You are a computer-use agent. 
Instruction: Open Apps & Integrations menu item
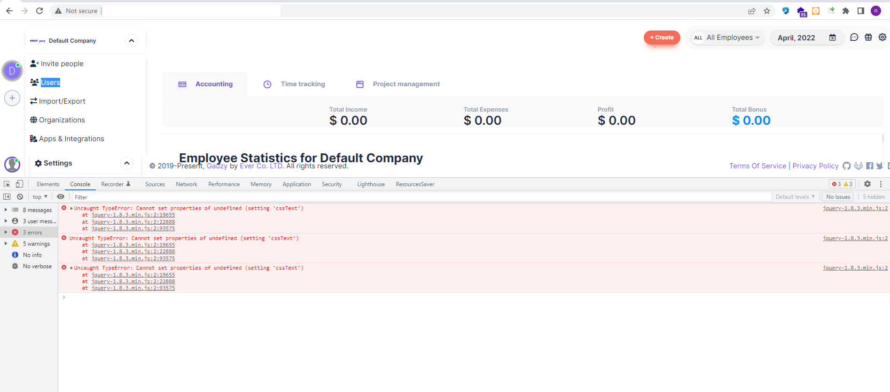pyautogui.click(x=67, y=139)
